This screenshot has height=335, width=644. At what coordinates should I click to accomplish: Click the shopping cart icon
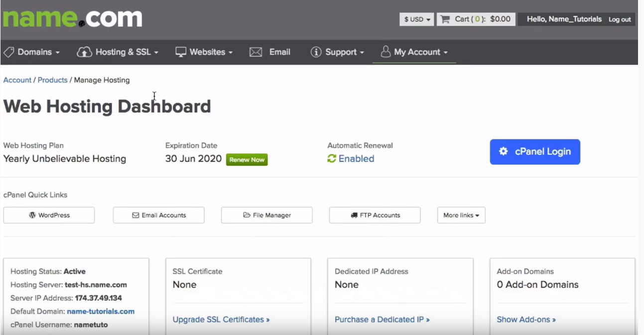445,19
